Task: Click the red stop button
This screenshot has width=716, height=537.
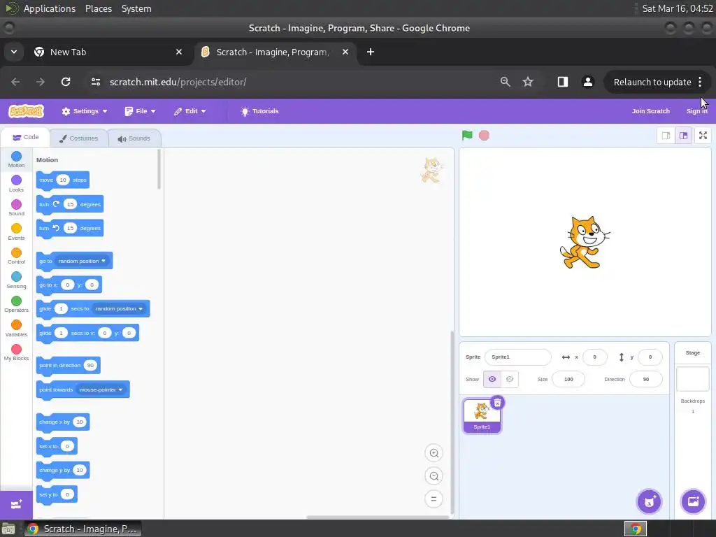Action: point(484,135)
